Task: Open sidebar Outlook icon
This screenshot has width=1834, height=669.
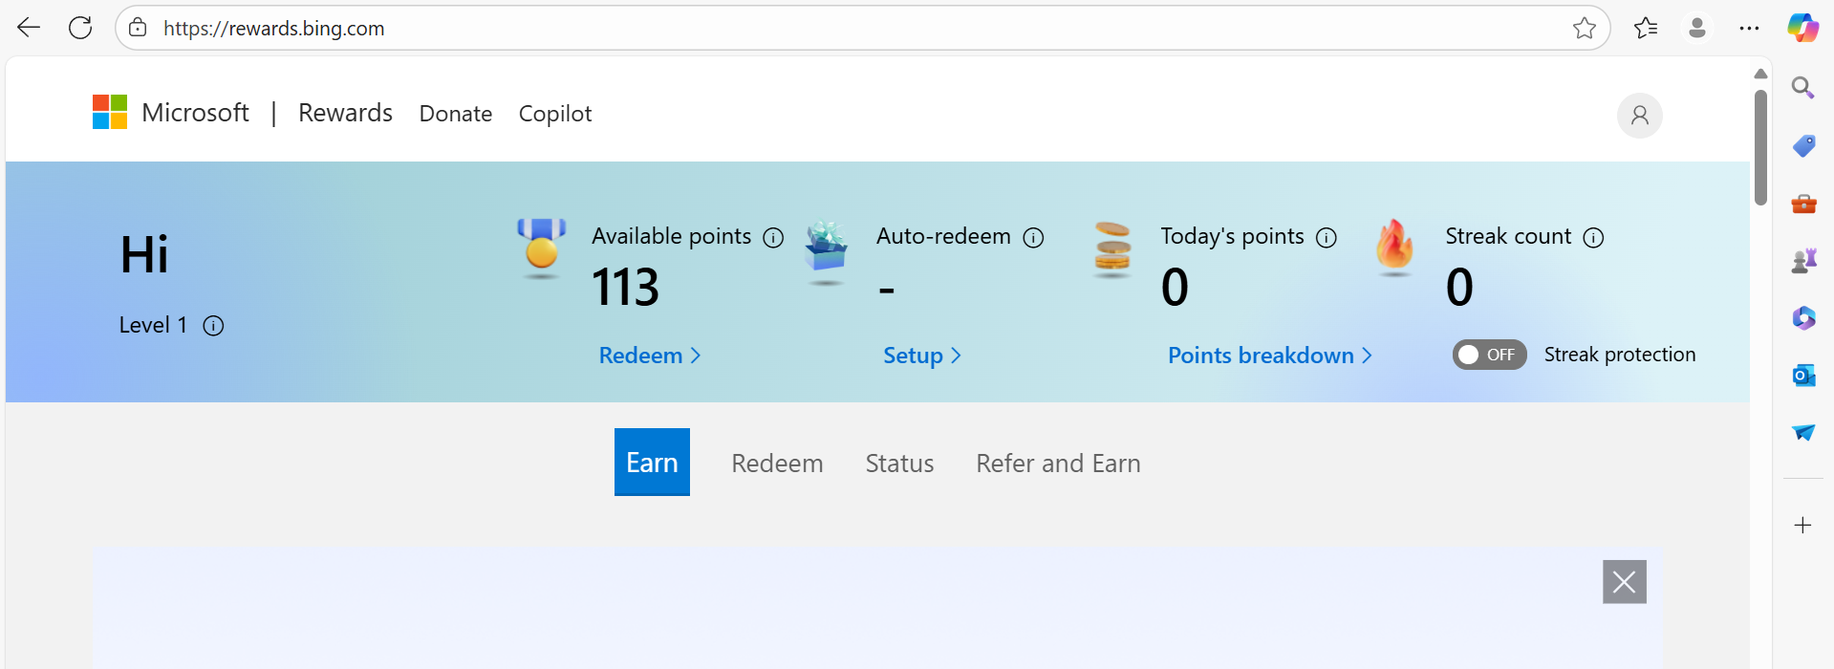Action: click(x=1803, y=375)
